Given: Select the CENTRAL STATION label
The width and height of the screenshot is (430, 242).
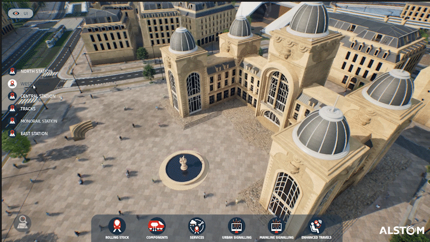Looking at the screenshot, I should 38,96.
